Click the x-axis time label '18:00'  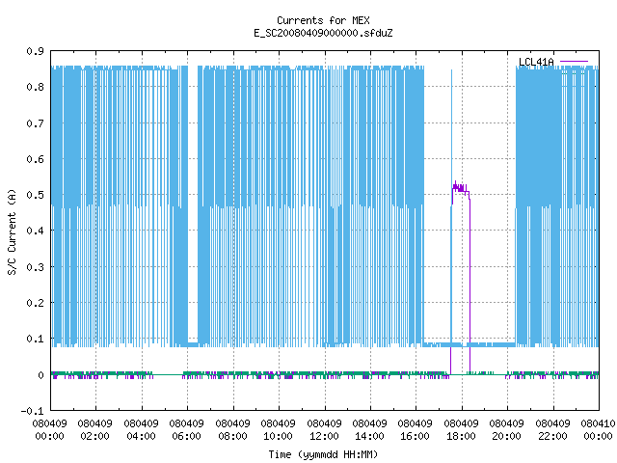(461, 436)
